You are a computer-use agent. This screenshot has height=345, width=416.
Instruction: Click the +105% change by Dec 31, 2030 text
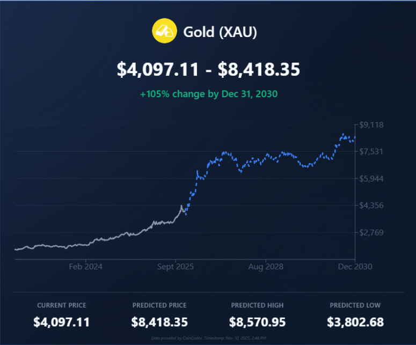point(208,94)
